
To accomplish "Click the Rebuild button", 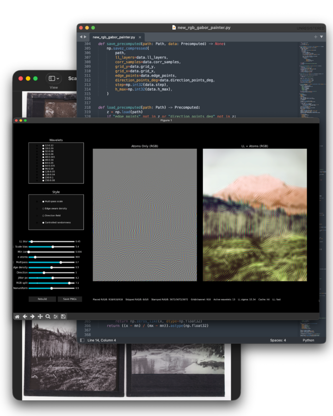I will (42, 299).
